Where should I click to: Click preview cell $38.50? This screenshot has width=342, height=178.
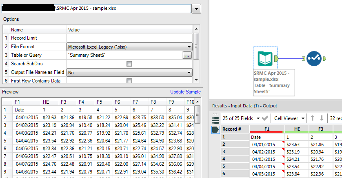pos(157,118)
